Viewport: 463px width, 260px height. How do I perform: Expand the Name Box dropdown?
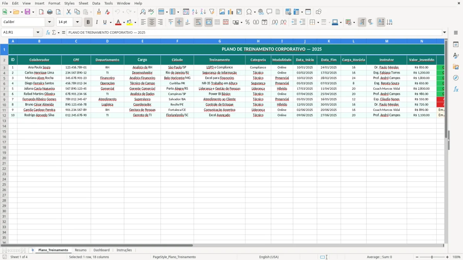(x=38, y=32)
